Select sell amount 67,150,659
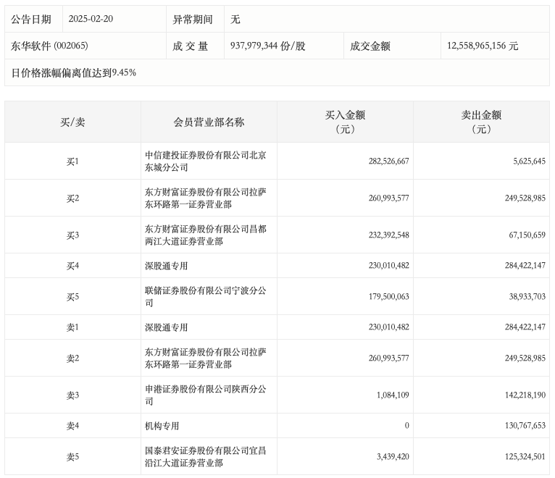 click(527, 235)
